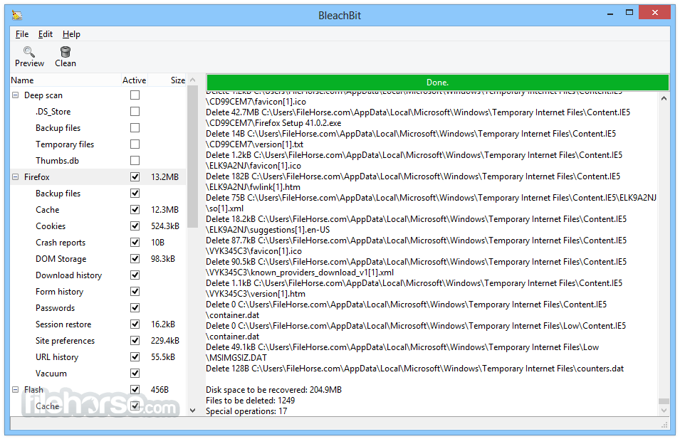Viewport: 680px width, 439px height.
Task: Uncheck the Passwords checkbox
Action: (x=135, y=307)
